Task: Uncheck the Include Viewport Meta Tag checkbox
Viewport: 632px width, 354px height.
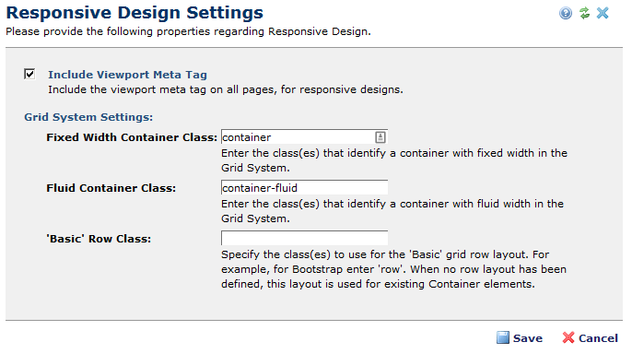Action: [x=29, y=74]
